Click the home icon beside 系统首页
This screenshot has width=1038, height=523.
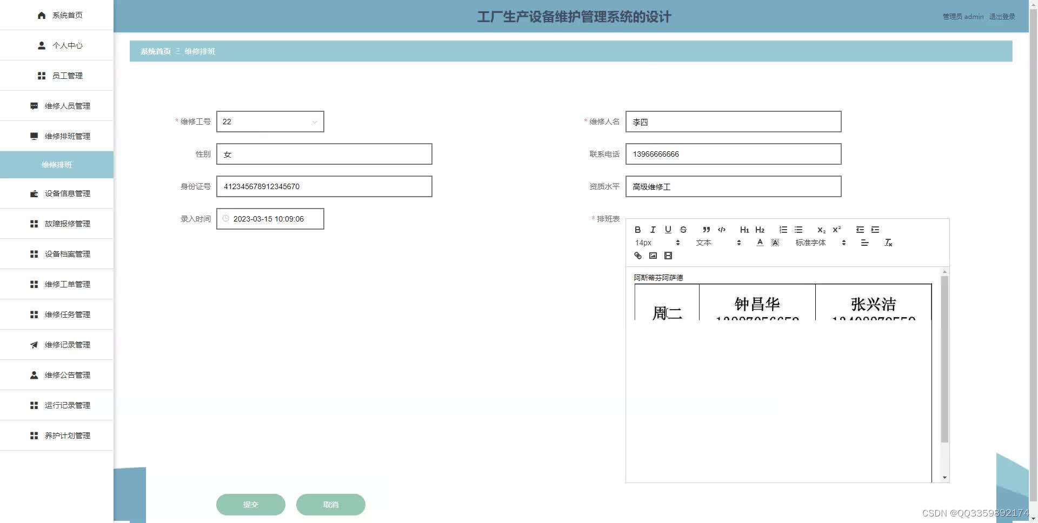[42, 15]
